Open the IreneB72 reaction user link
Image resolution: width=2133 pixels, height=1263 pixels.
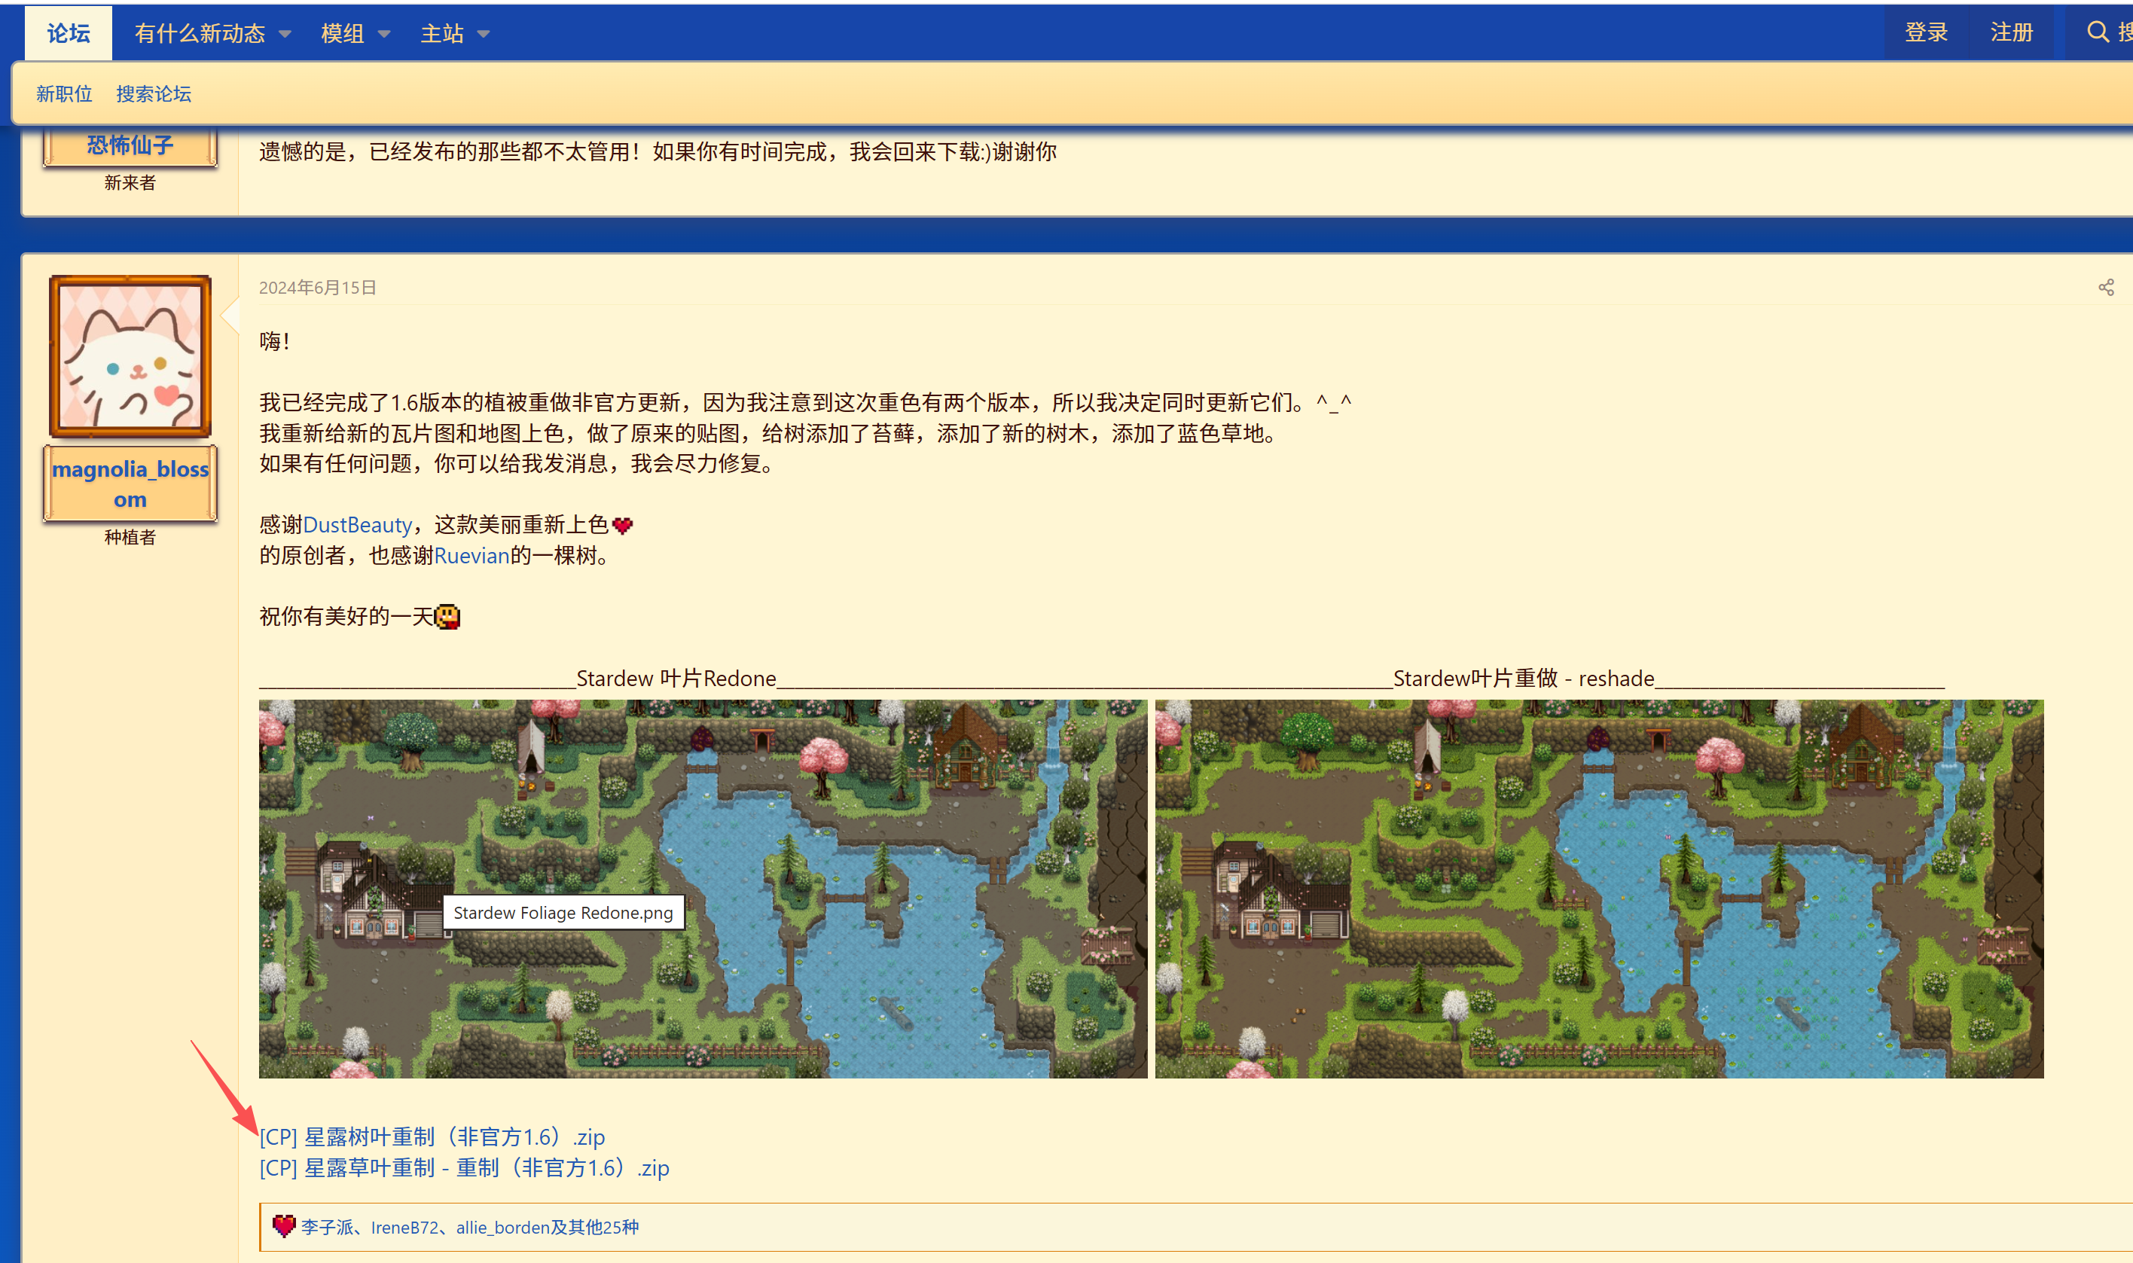coord(404,1228)
